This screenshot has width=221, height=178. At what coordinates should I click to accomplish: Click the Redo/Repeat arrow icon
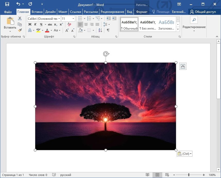[x=30, y=4]
